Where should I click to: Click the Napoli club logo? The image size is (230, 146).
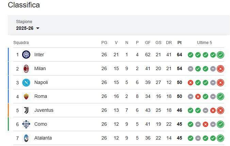pos(26,82)
